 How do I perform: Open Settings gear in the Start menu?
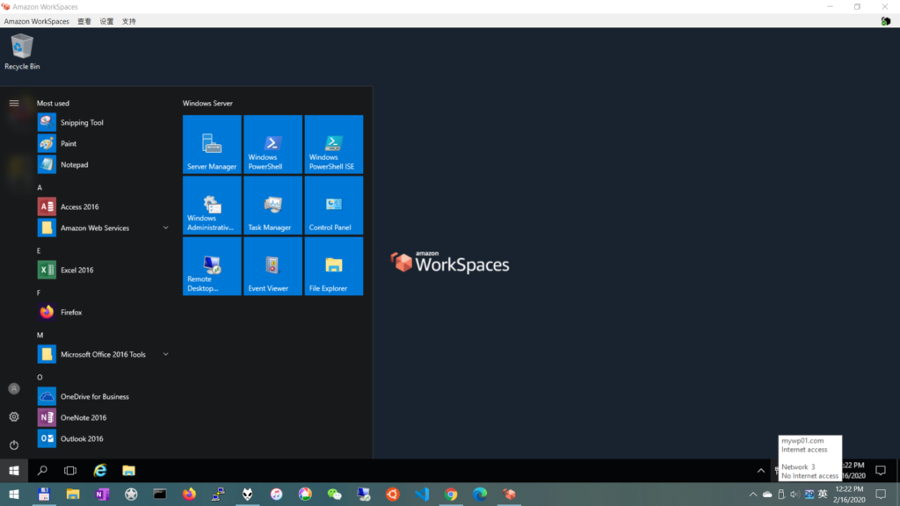(x=14, y=417)
